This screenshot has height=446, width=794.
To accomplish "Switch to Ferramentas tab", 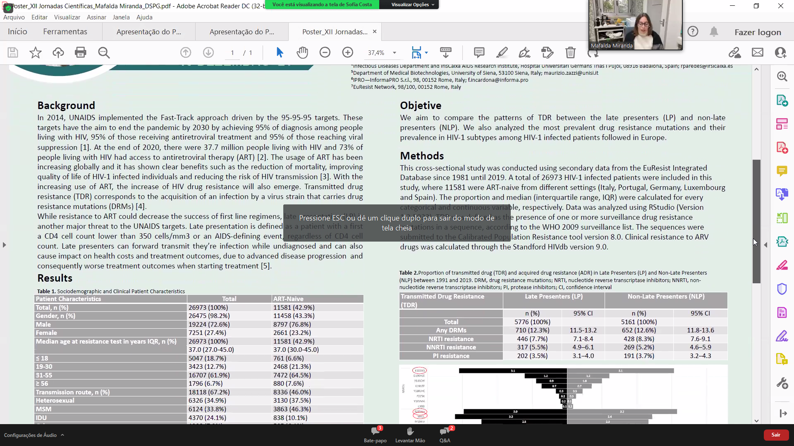I will tap(65, 32).
